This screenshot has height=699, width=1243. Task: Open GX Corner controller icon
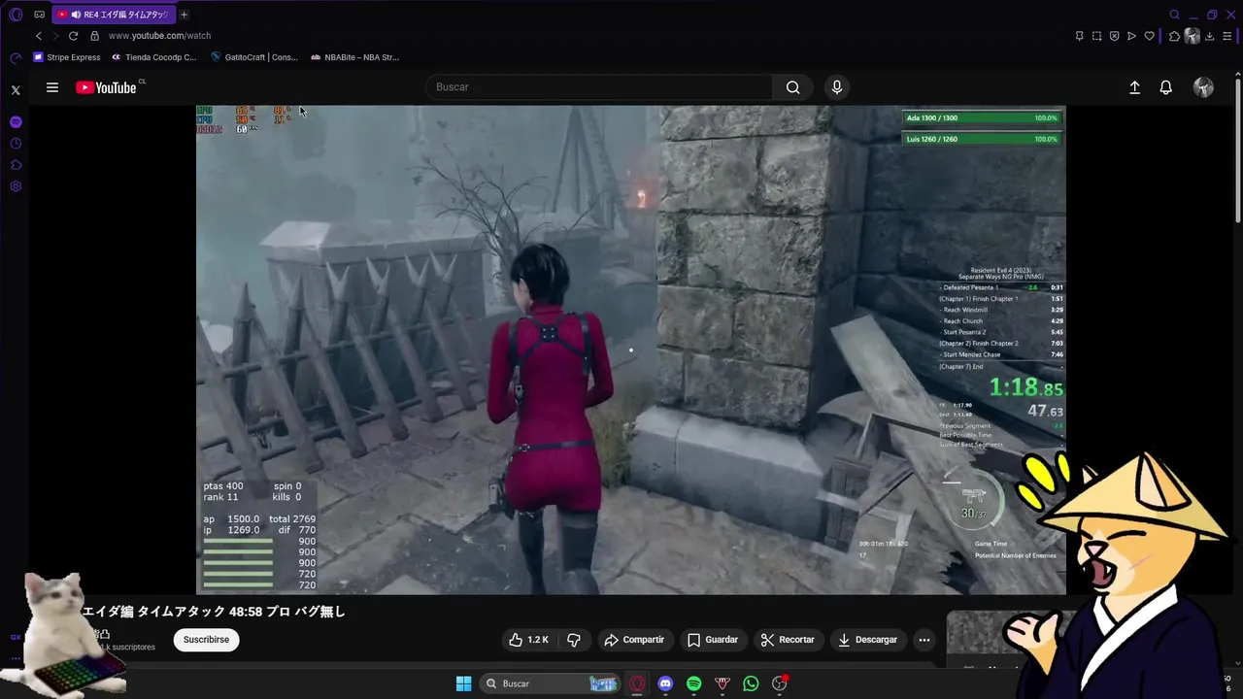coord(40,15)
